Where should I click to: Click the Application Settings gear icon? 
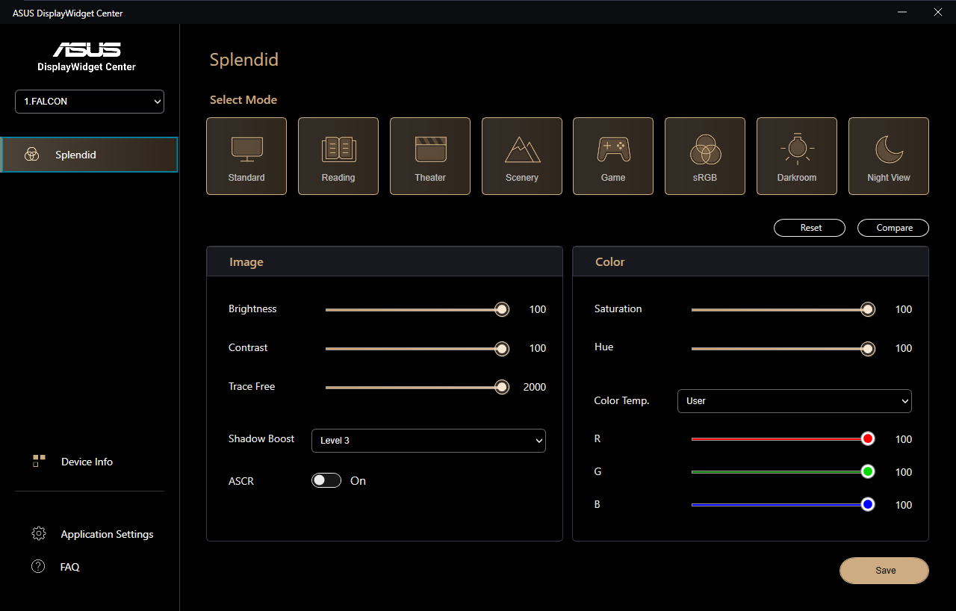coord(39,533)
